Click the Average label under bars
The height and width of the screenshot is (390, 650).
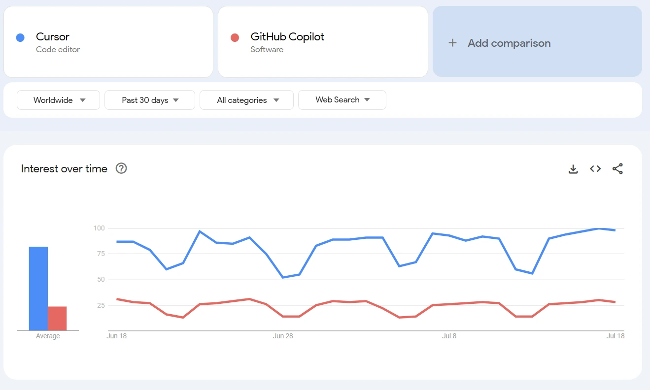coord(48,336)
